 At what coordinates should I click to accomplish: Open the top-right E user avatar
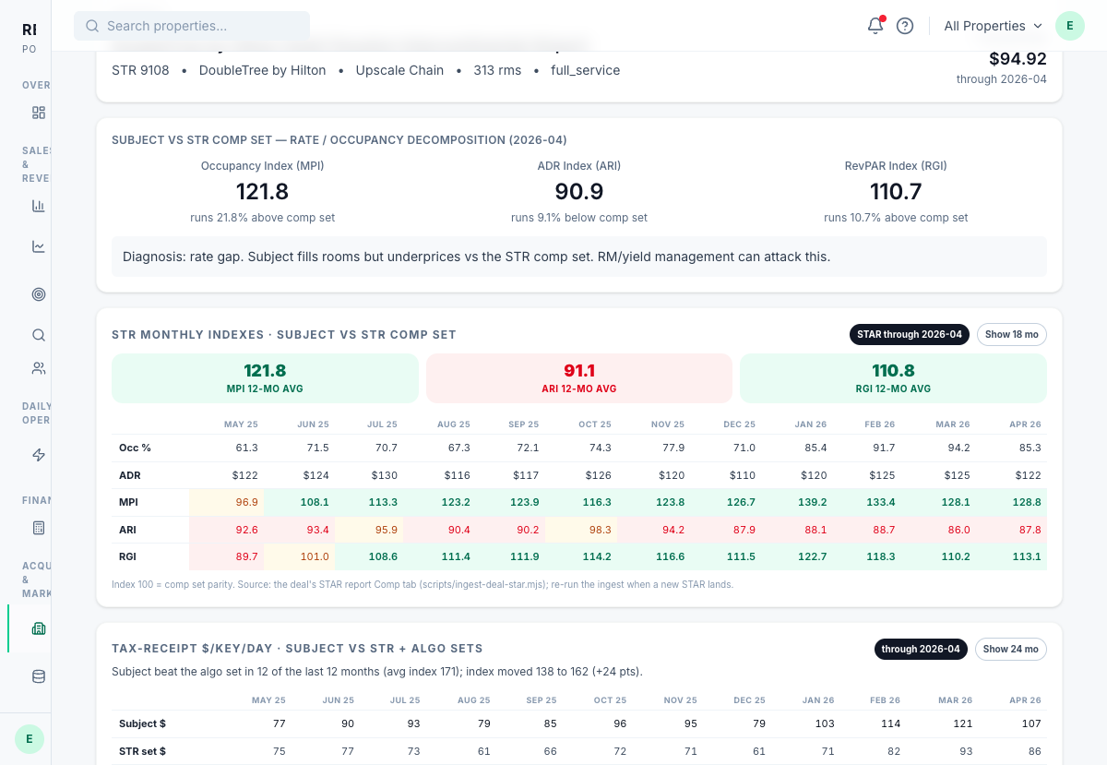[x=1069, y=26]
